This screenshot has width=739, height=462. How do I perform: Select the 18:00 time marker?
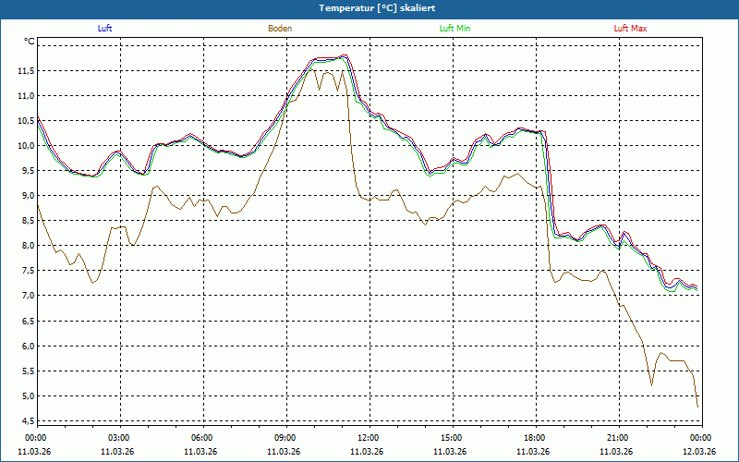click(x=535, y=438)
